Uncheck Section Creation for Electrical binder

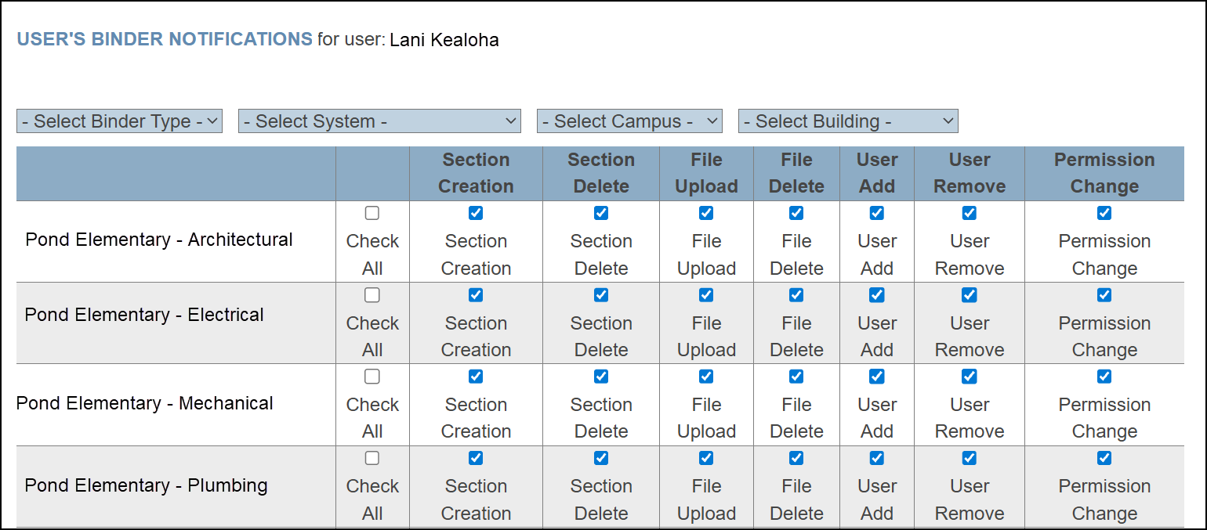click(x=476, y=295)
